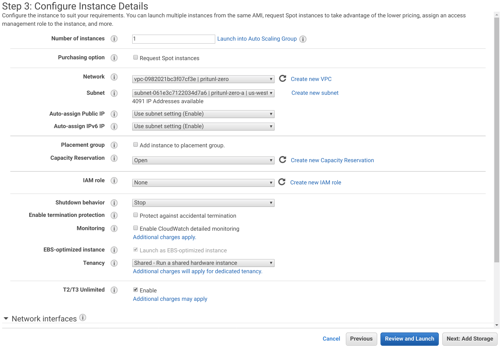The height and width of the screenshot is (349, 503).
Task: Collapse the Network interfaces section
Action: [6, 318]
